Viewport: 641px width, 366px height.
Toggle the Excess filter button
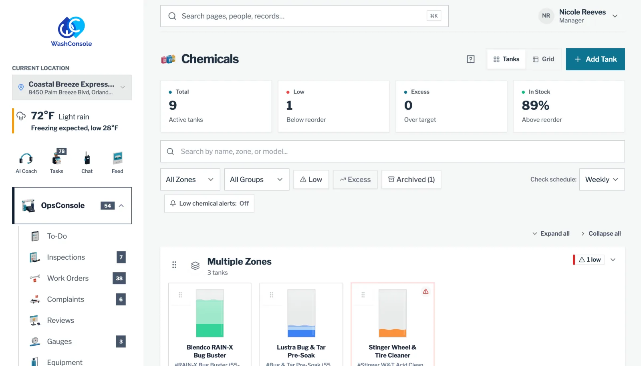point(355,180)
